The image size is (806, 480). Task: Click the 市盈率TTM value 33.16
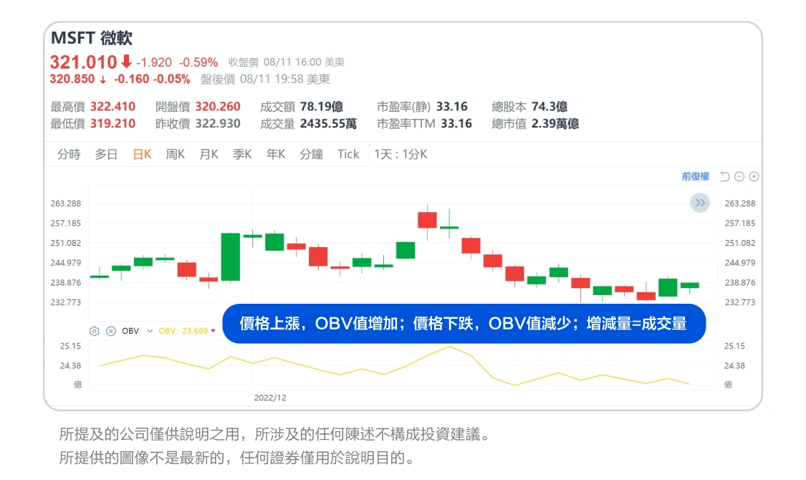pyautogui.click(x=456, y=123)
